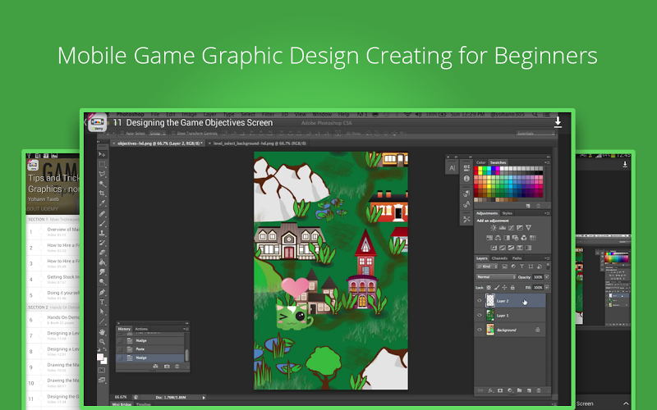The height and width of the screenshot is (410, 657).
Task: Click the download arrow icon on the video
Action: point(558,122)
